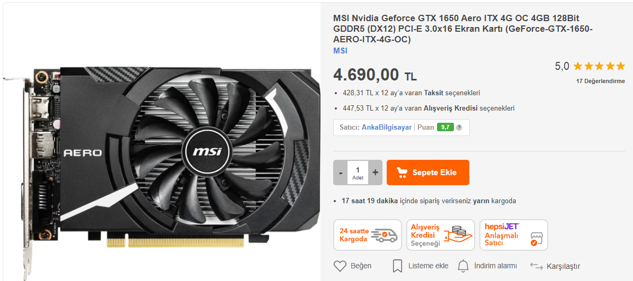Viewport: 633px width, 281px height.
Task: Click the bookmark Listeme ekle icon
Action: 397,266
